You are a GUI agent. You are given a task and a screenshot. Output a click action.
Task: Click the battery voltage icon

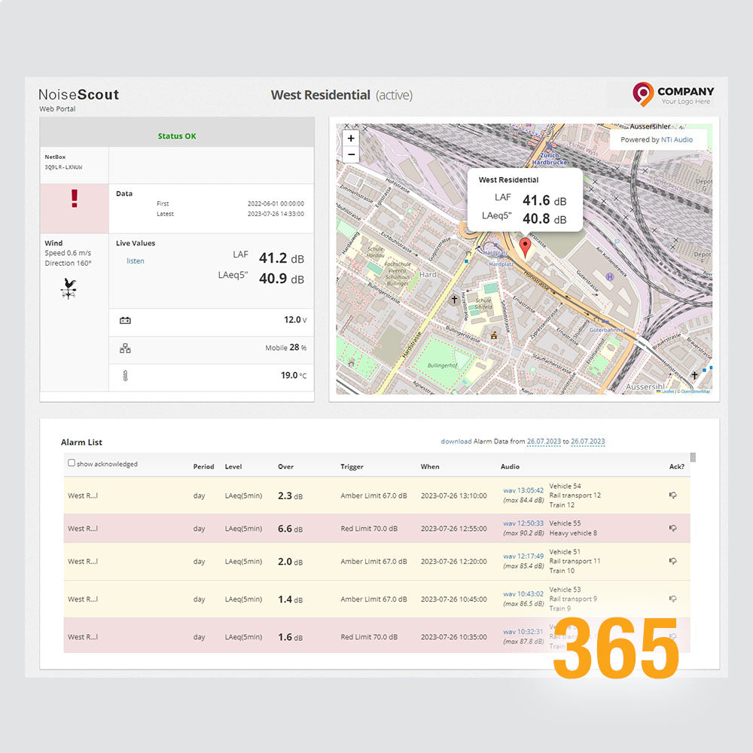tap(125, 322)
